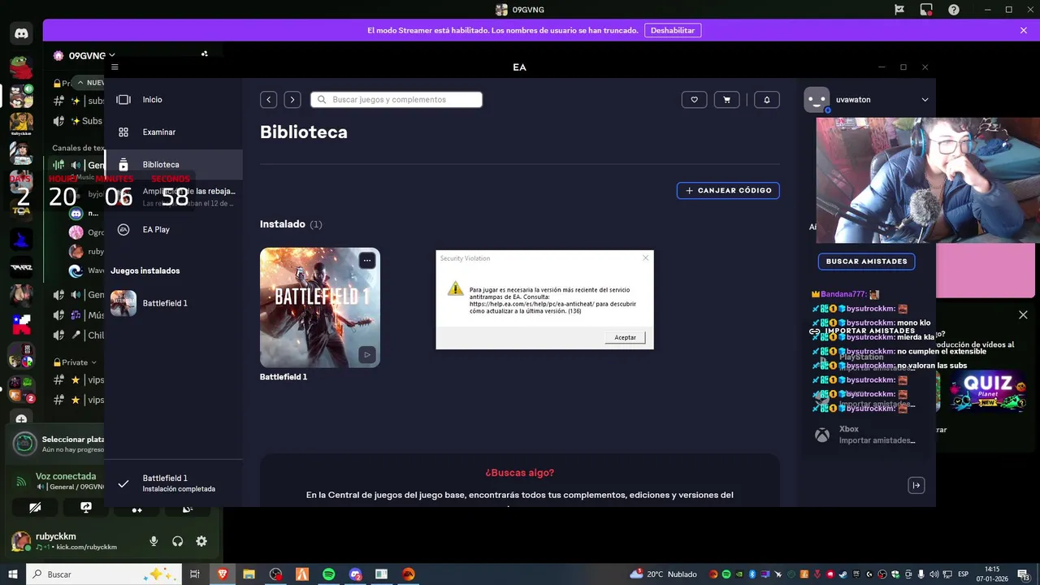This screenshot has width=1040, height=585.
Task: Click Aceptar in Security Violation dialog
Action: click(x=625, y=337)
